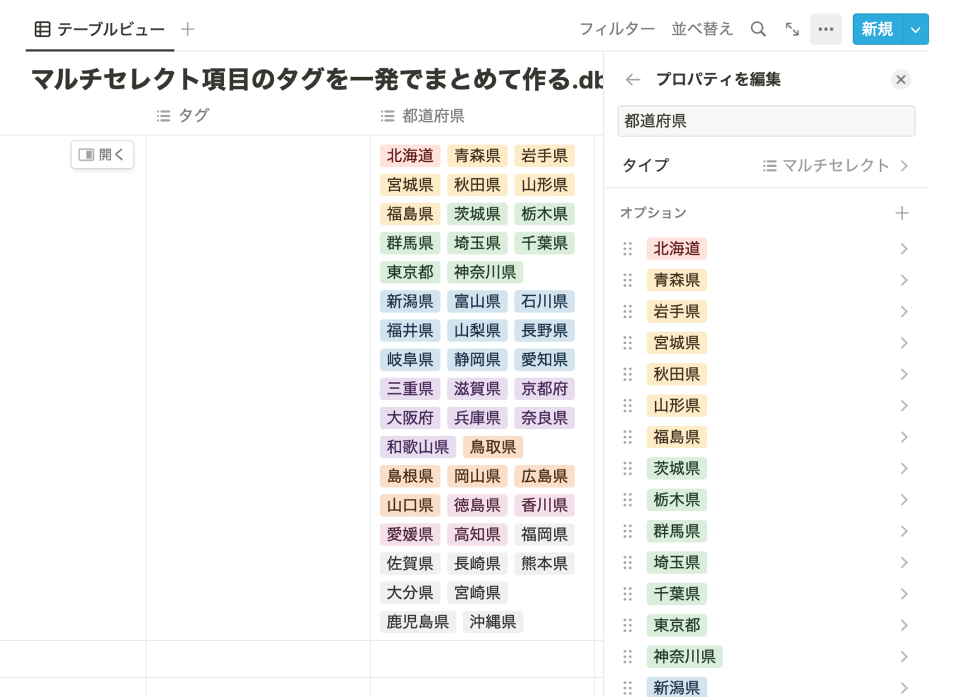
Task: Open the マルチセレクト type selector chevron
Action: [x=904, y=165]
